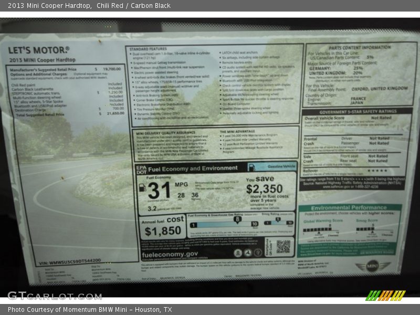Click the Gasoline Vehicle label
The image size is (420, 315).
(281, 166)
